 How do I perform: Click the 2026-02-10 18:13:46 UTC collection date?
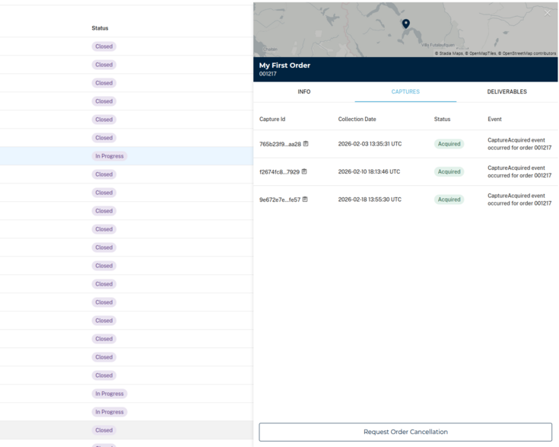pyautogui.click(x=369, y=172)
